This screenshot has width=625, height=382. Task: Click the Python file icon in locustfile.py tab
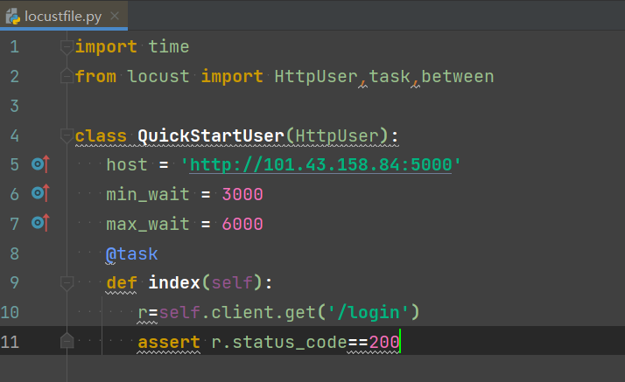[x=14, y=16]
